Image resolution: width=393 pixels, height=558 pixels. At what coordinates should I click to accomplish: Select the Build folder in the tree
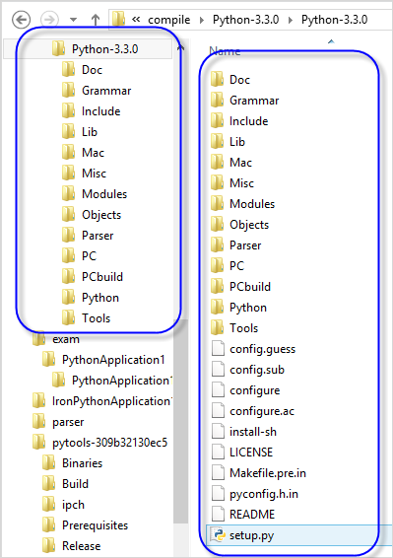tap(75, 484)
